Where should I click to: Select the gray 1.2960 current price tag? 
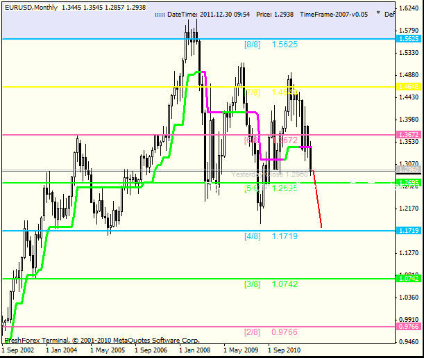coord(409,170)
